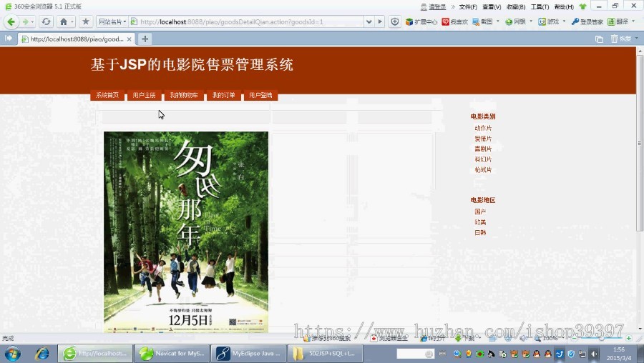Click the 截图 screenshot tool

coord(482,21)
